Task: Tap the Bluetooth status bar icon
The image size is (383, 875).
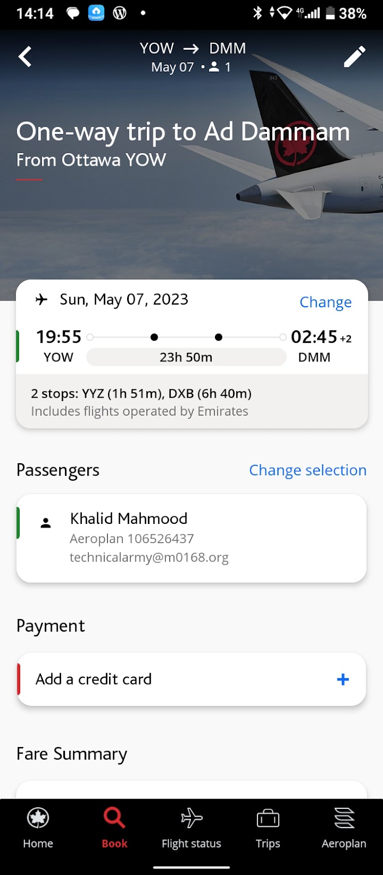Action: pos(258,13)
